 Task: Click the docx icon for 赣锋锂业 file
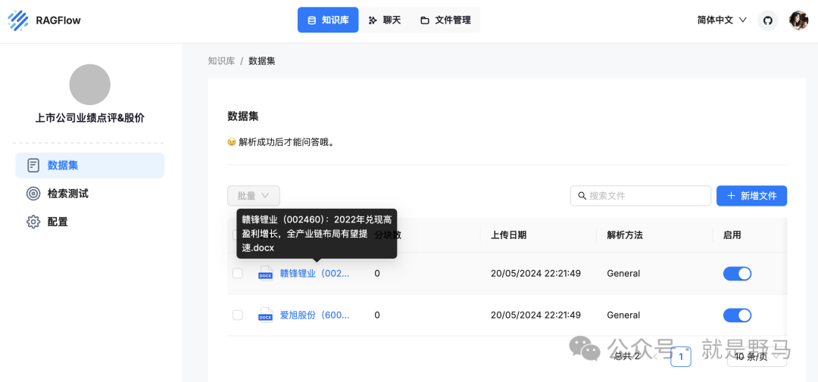265,273
